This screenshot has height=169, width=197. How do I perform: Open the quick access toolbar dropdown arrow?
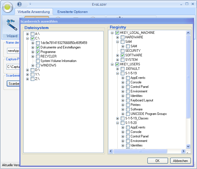coord(30,4)
